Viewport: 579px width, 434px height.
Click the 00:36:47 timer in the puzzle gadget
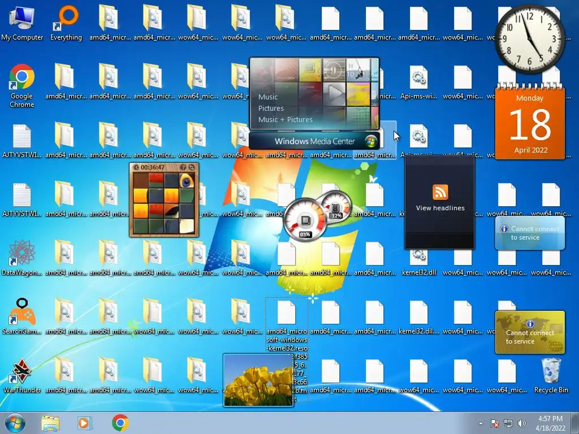click(153, 167)
